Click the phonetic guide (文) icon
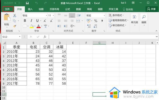 [45, 26]
